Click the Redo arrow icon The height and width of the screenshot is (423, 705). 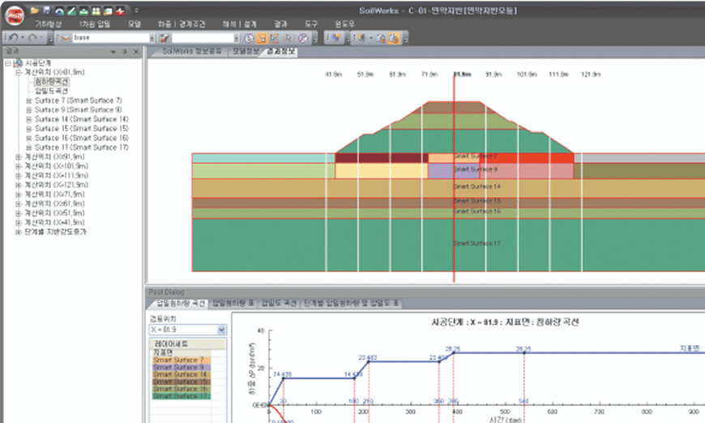(33, 38)
